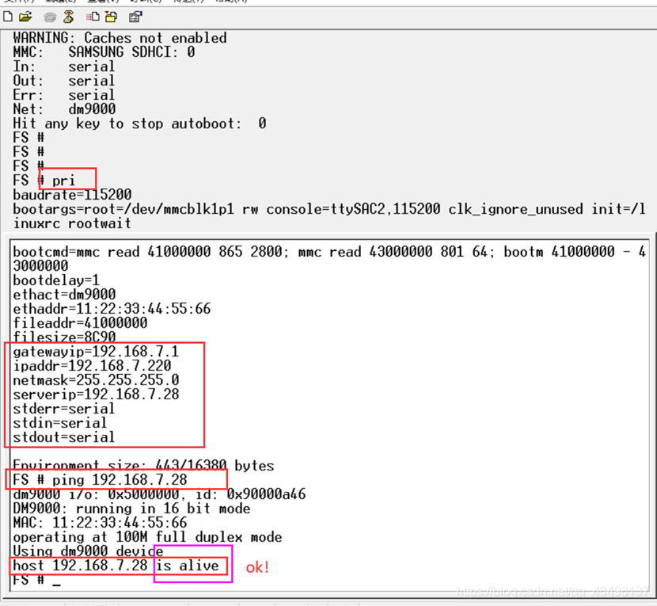
Task: Click the 'ethact=dm9000' line
Action: (x=64, y=295)
